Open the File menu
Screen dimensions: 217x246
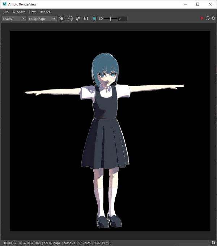pyautogui.click(x=6, y=12)
